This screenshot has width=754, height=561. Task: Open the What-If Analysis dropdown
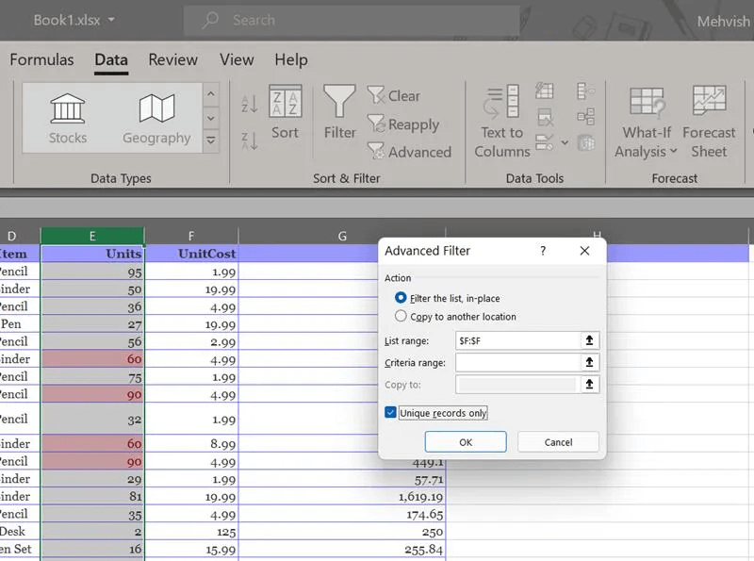tap(647, 141)
